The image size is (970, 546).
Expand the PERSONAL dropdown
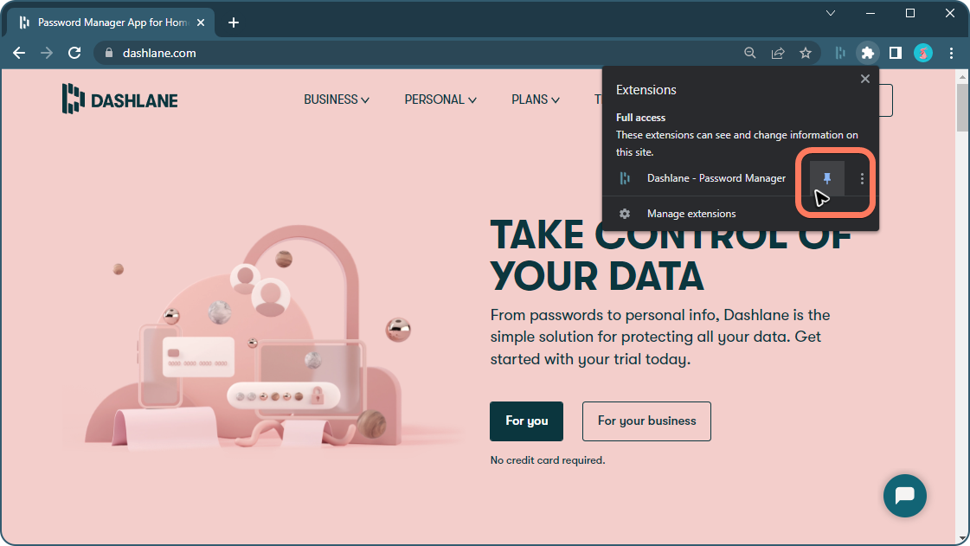(x=440, y=100)
